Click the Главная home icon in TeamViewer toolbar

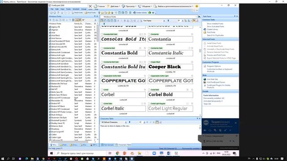(x=96, y=6)
